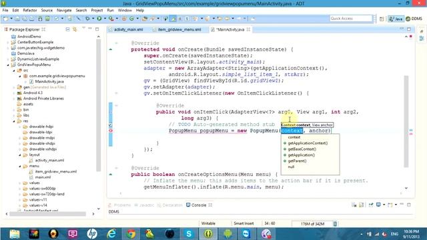This screenshot has height=240, width=427.
Task: Collapse the res folder
Action: tap(14, 121)
